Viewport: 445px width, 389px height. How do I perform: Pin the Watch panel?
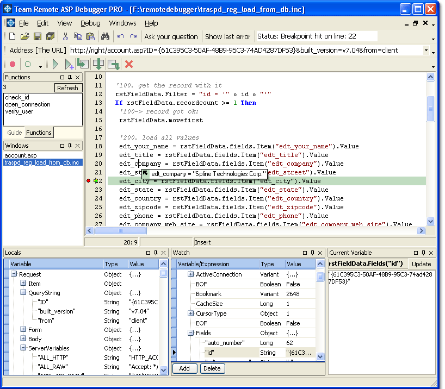point(312,253)
